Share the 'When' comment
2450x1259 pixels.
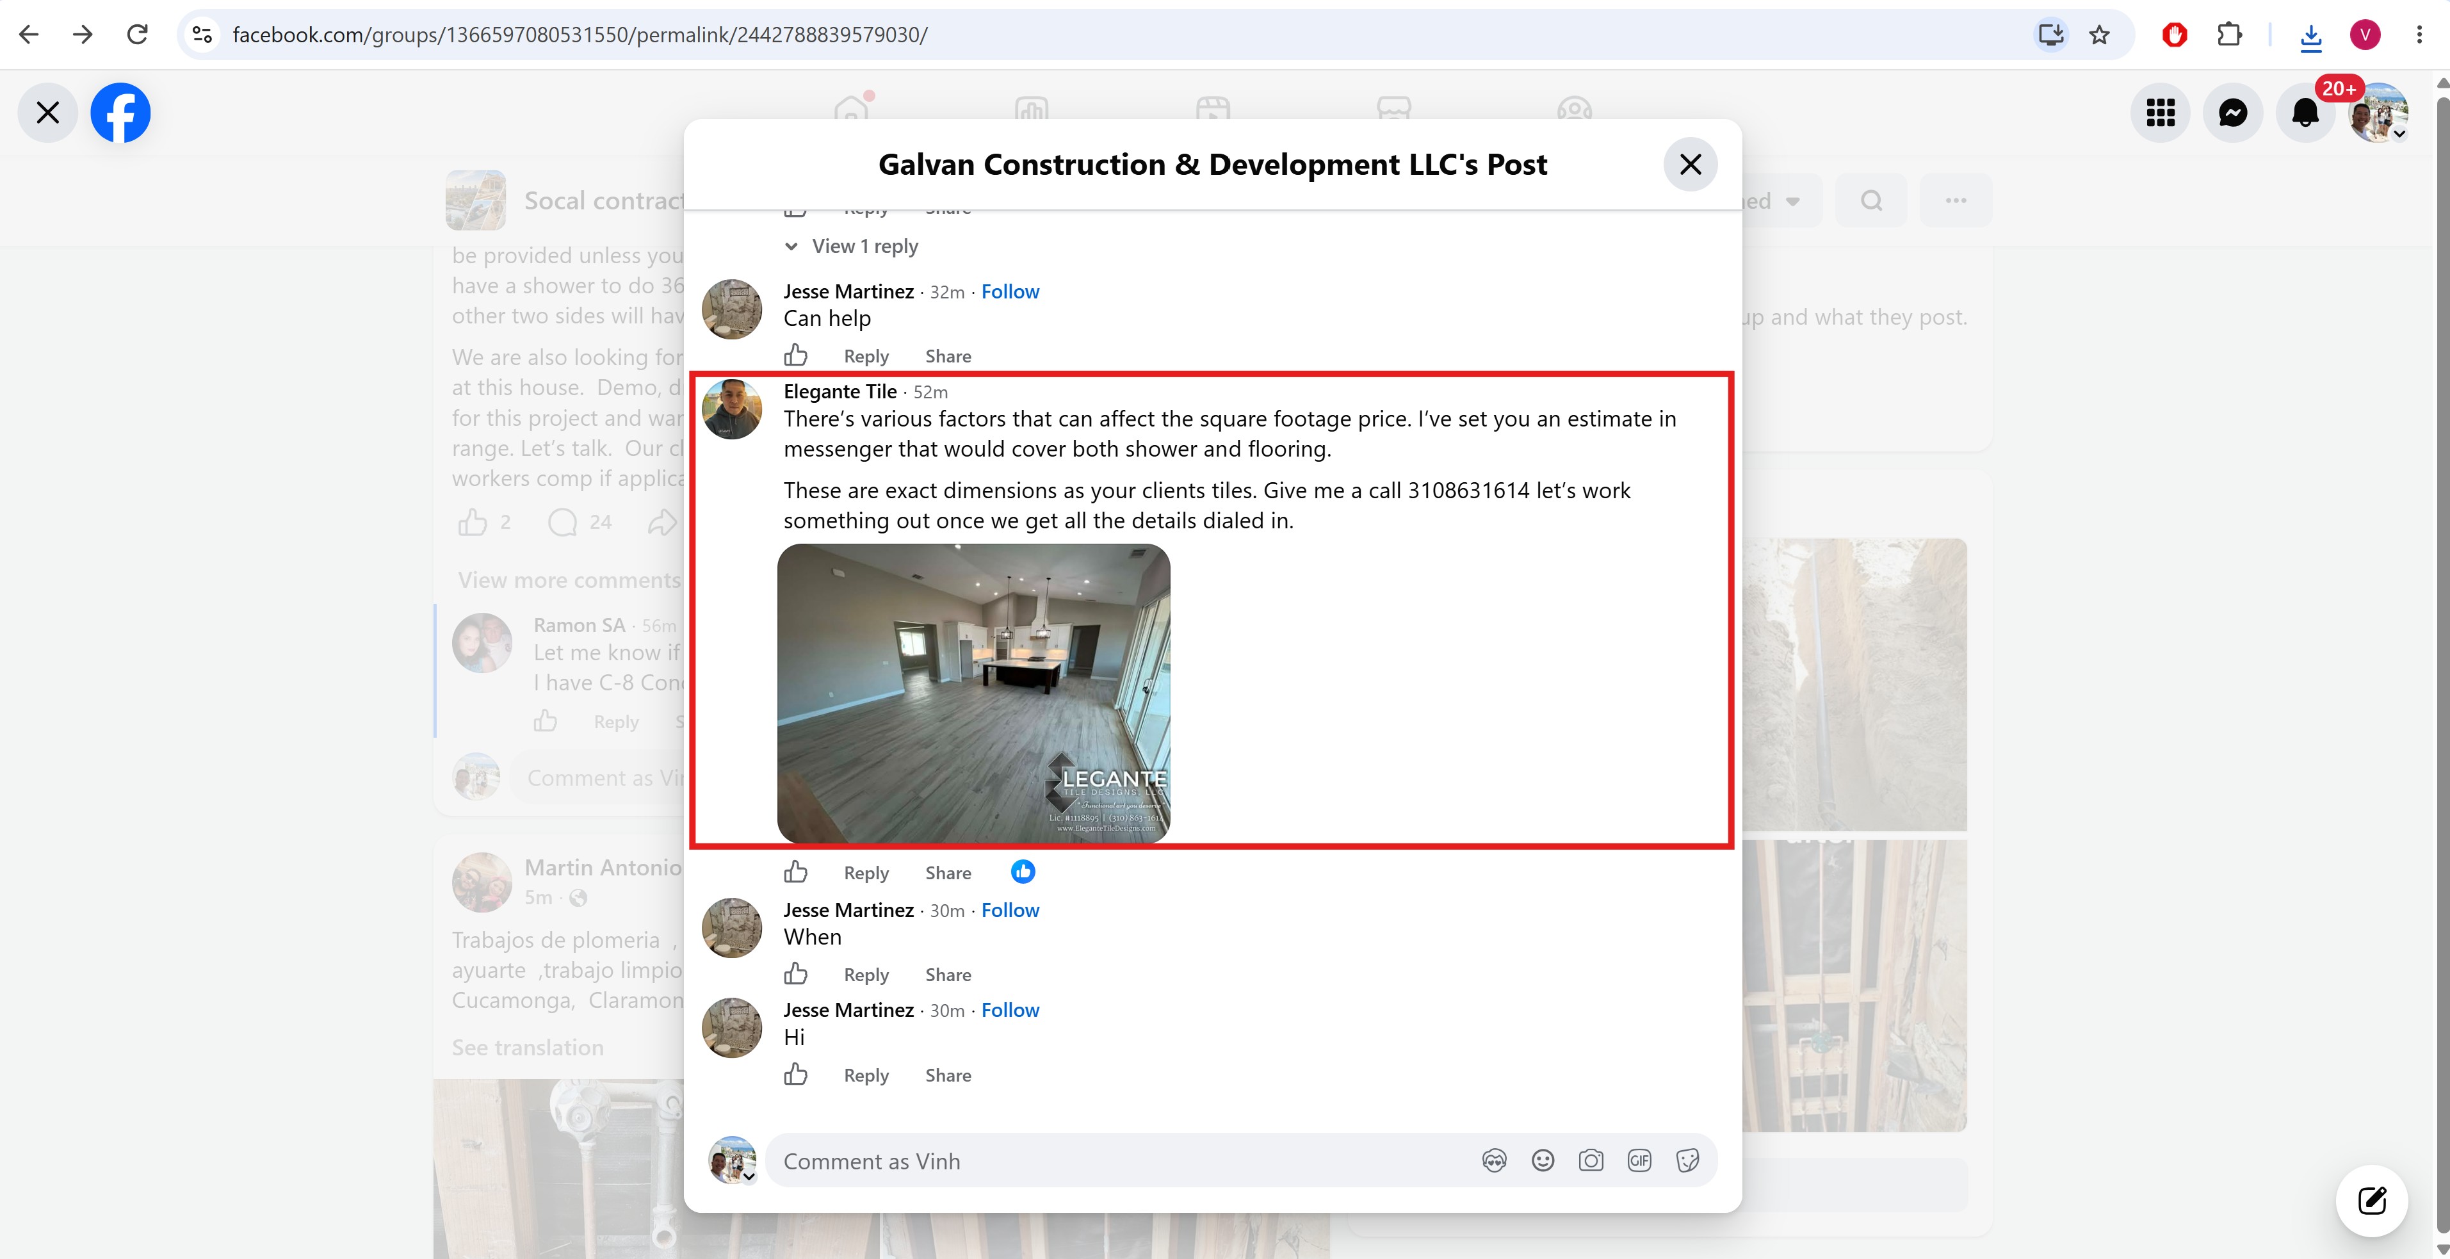[x=948, y=975]
